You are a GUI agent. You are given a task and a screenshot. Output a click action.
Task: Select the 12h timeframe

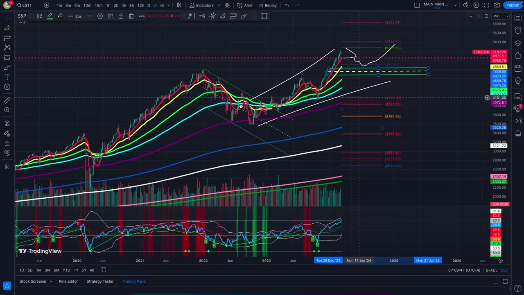point(141,5)
